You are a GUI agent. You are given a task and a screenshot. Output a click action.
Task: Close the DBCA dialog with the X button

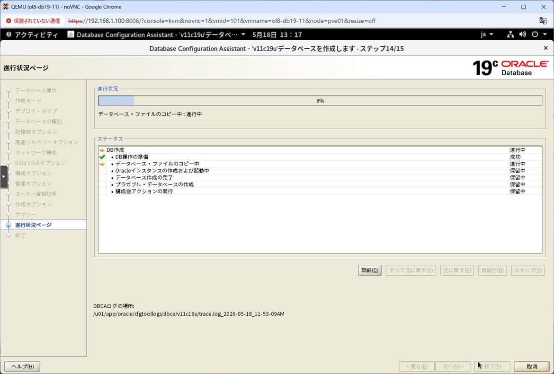[545, 48]
